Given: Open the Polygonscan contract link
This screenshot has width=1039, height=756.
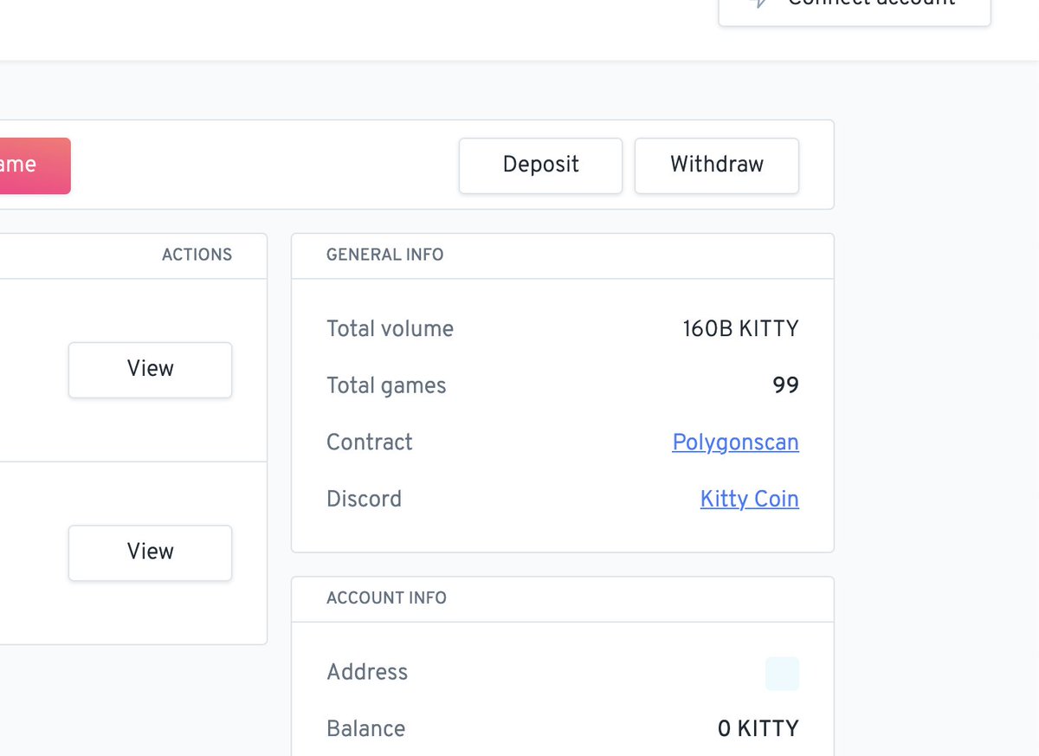Looking at the screenshot, I should coord(735,443).
